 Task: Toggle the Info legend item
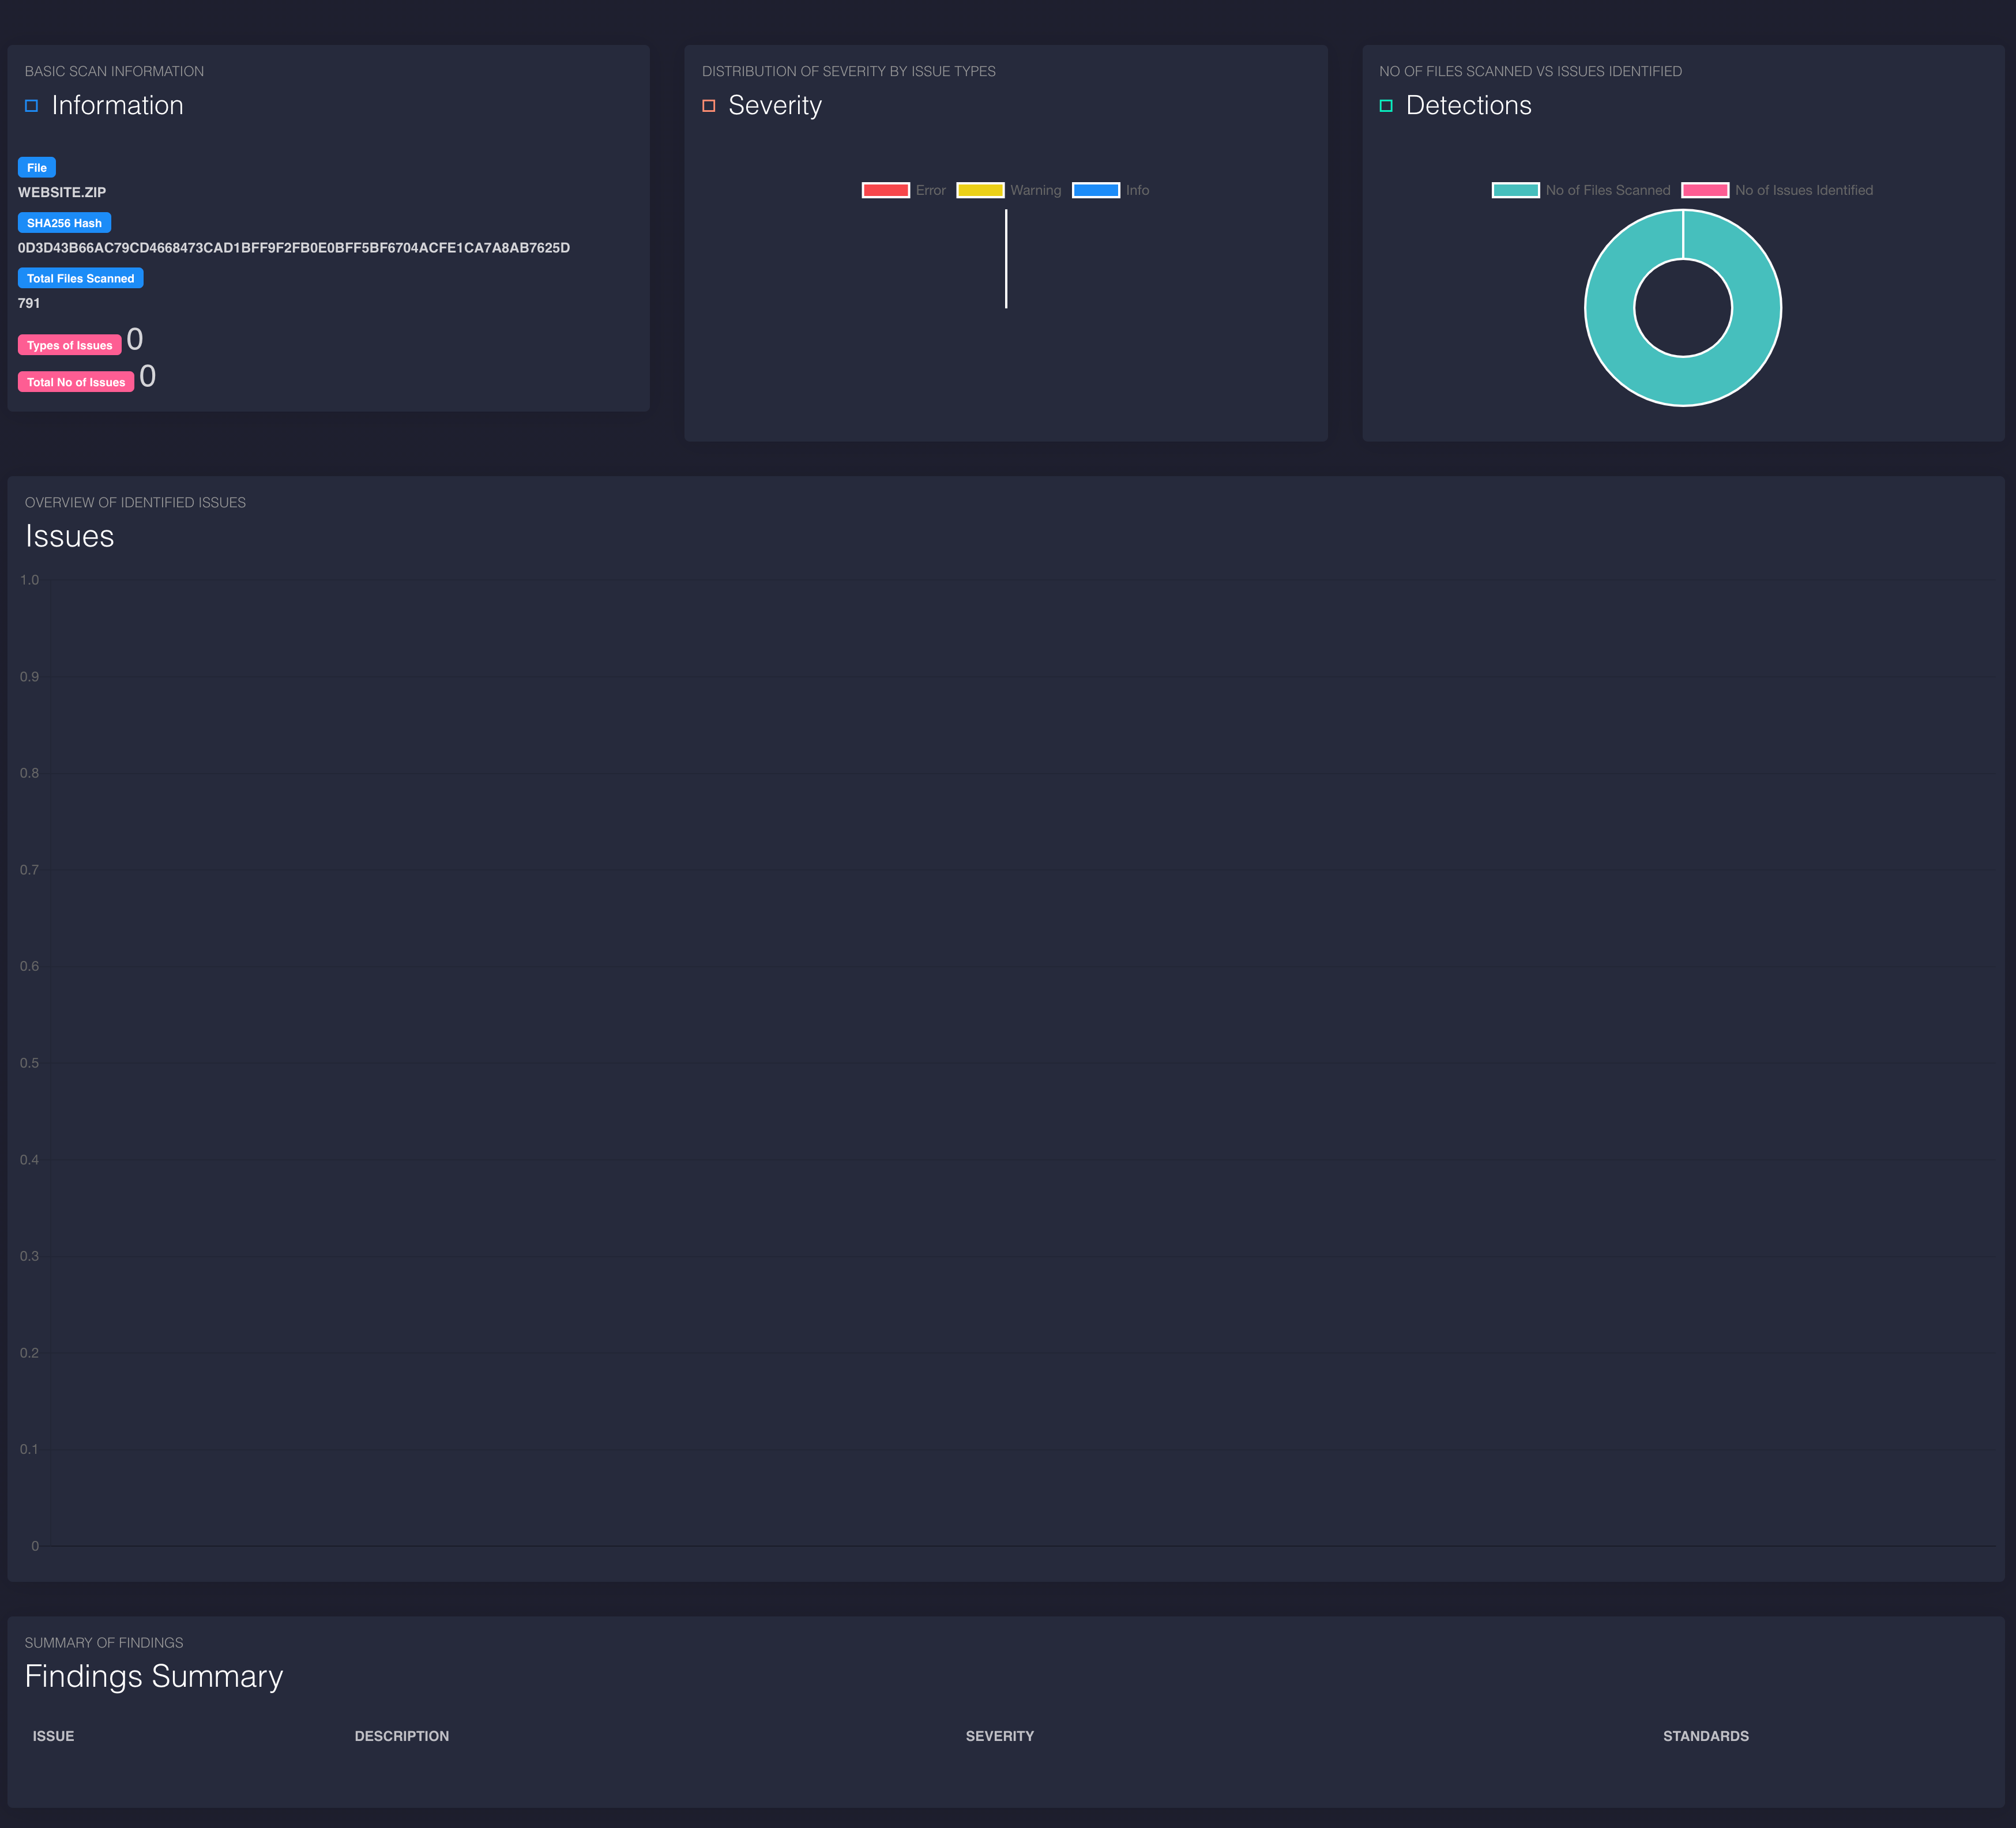tap(1137, 191)
